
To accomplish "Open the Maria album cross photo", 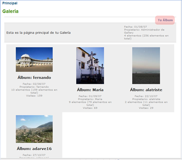I will pyautogui.click(x=90, y=66).
